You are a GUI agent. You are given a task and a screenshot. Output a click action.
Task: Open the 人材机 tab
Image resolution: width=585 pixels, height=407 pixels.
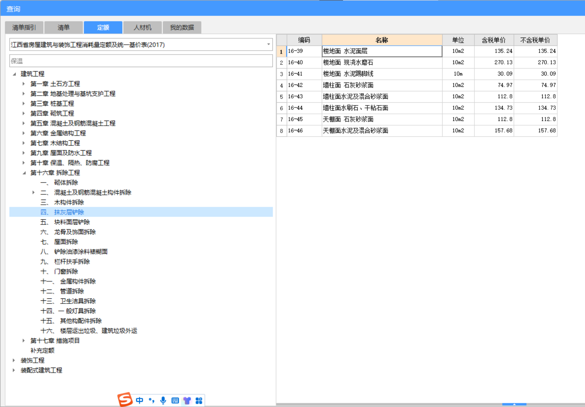tap(142, 27)
